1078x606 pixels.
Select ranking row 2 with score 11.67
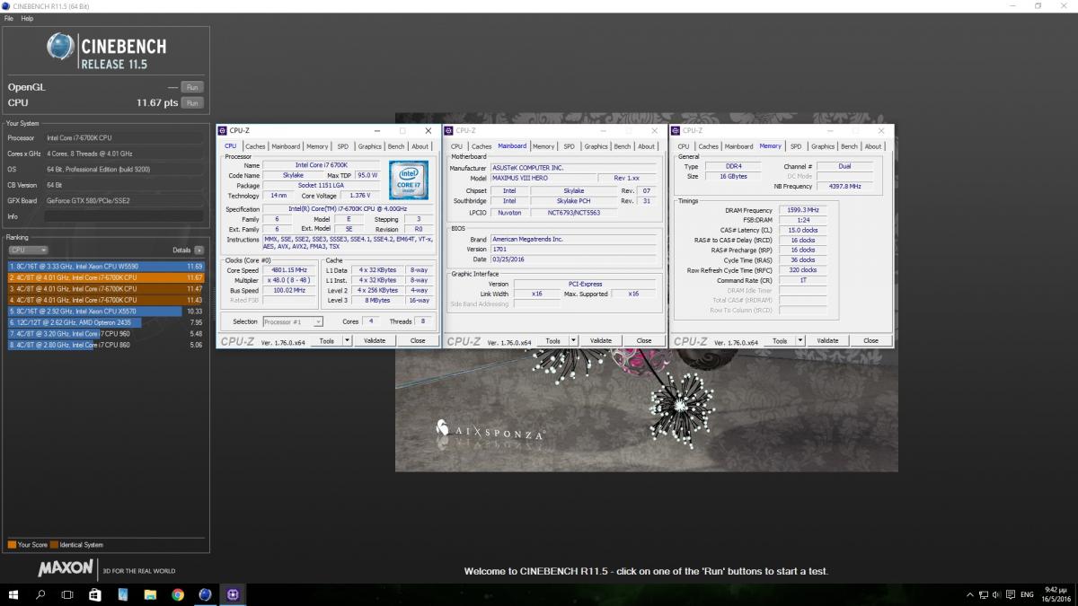click(x=106, y=277)
